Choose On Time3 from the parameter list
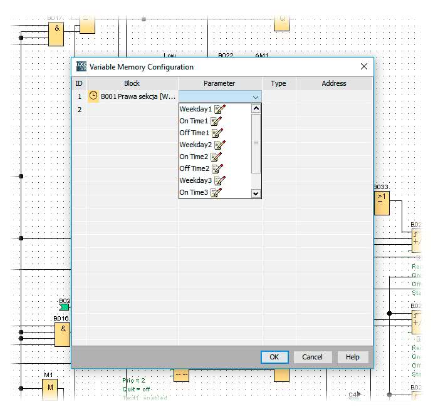 point(194,193)
